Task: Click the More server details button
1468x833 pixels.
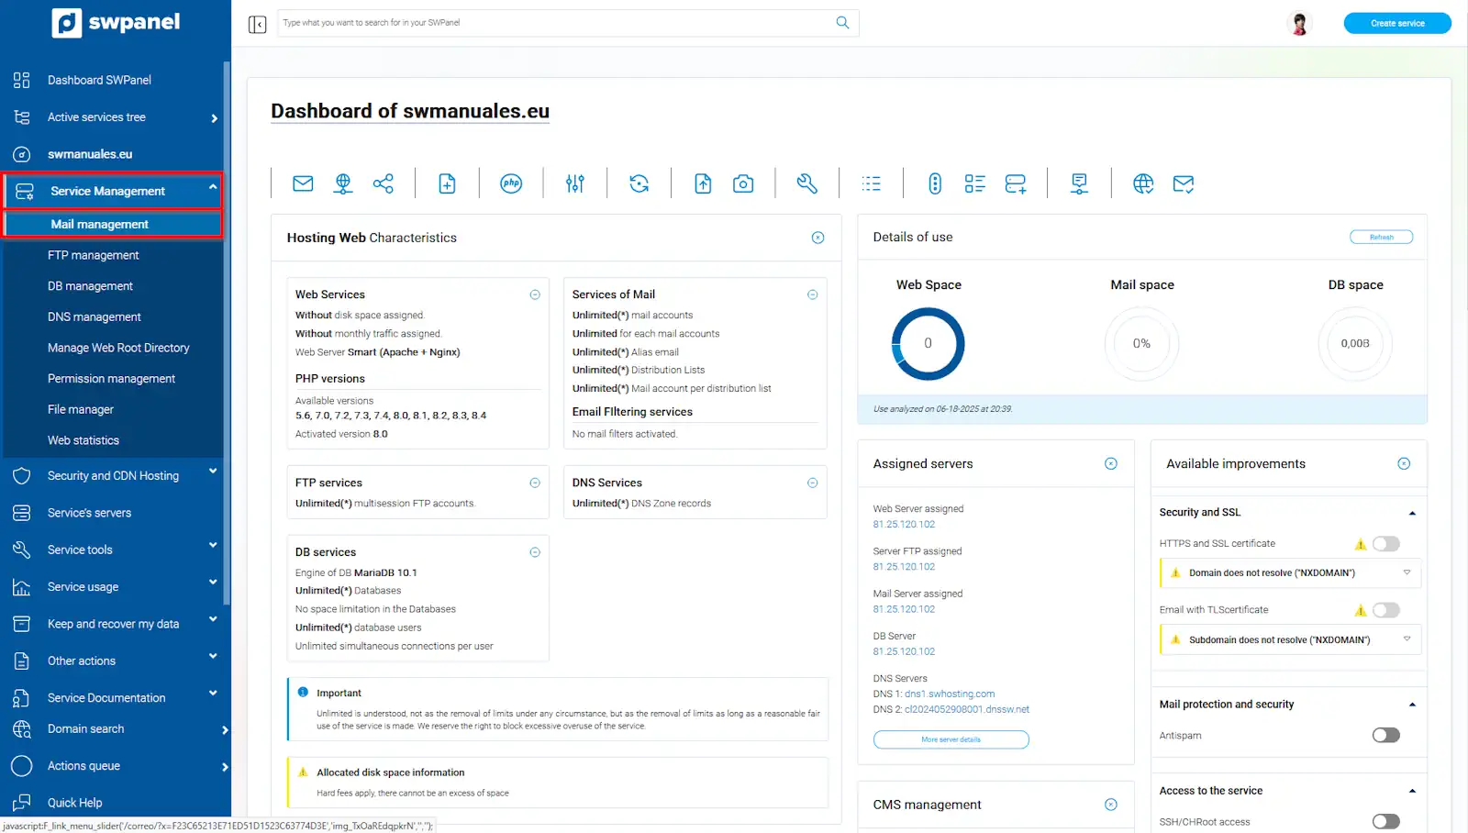Action: [951, 739]
